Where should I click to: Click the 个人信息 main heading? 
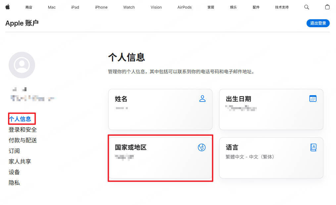pyautogui.click(x=126, y=57)
